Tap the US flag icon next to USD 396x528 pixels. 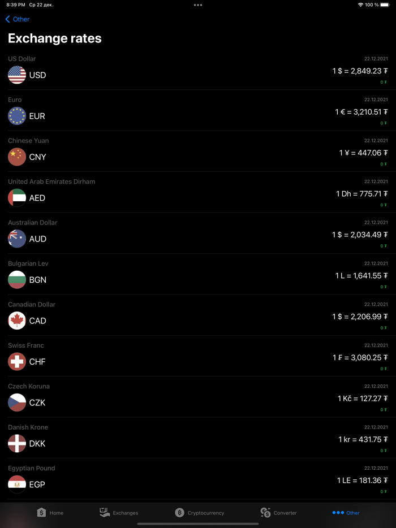[16, 75]
